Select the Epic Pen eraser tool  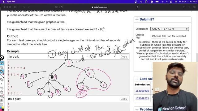pyautogui.click(x=2, y=80)
